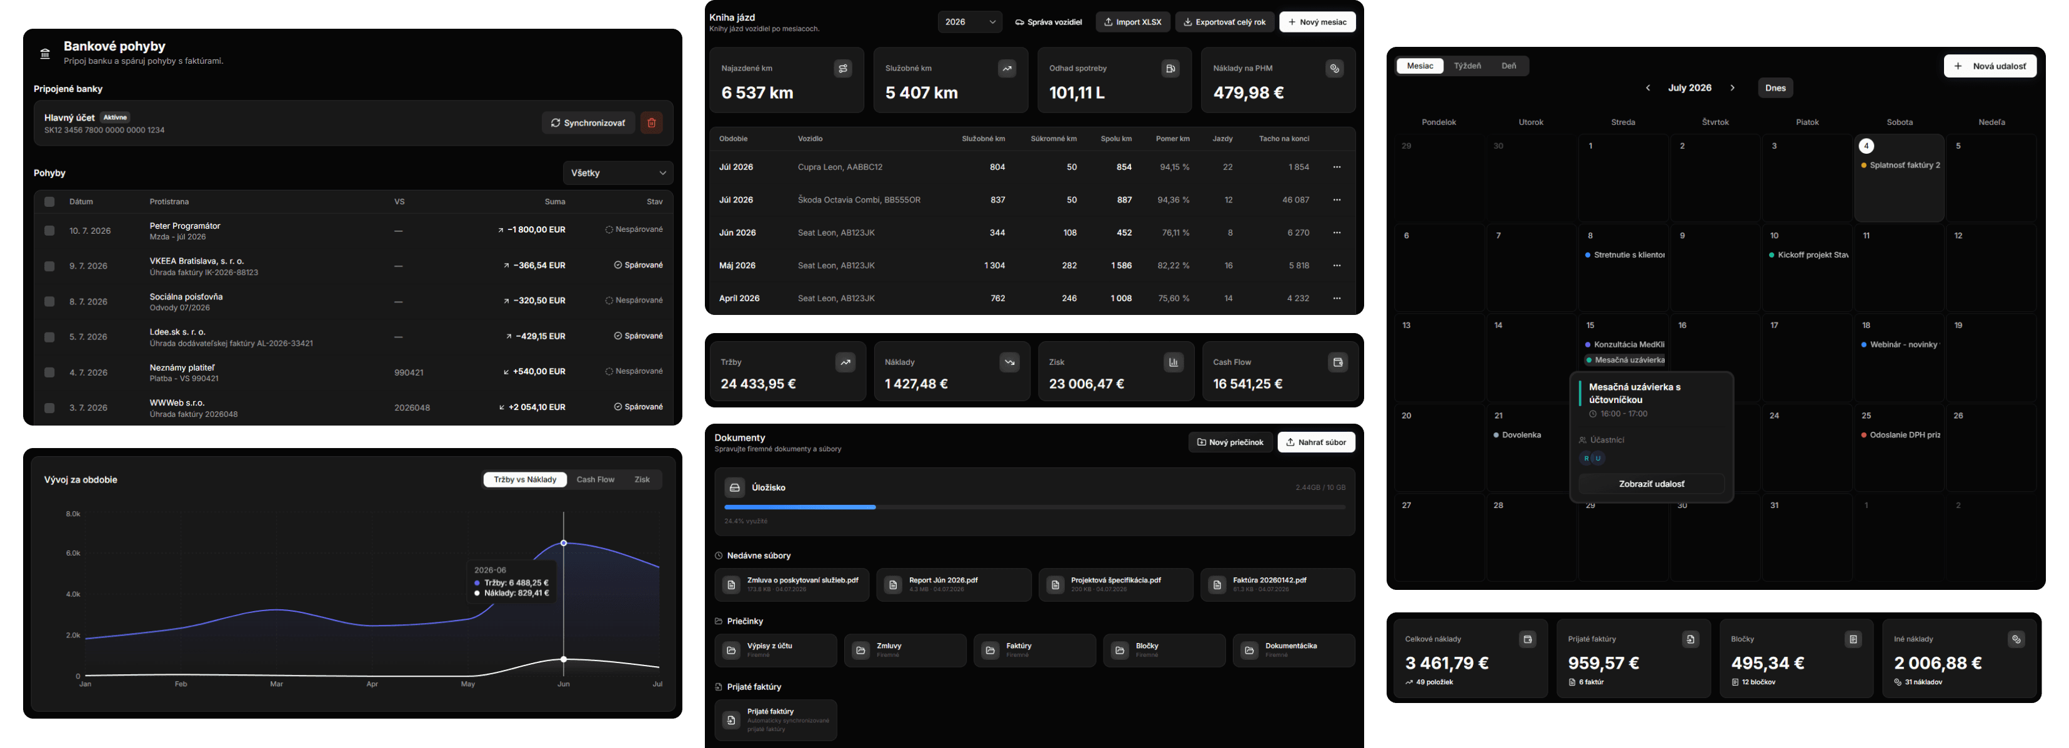Check the Ldee.sk s. r. o. transaction row
This screenshot has height=748, width=2069.
coord(49,337)
